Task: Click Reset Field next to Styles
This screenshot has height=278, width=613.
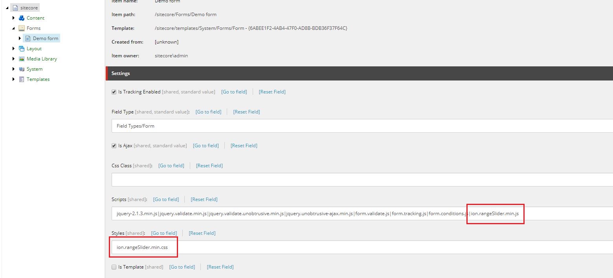Action: point(202,233)
